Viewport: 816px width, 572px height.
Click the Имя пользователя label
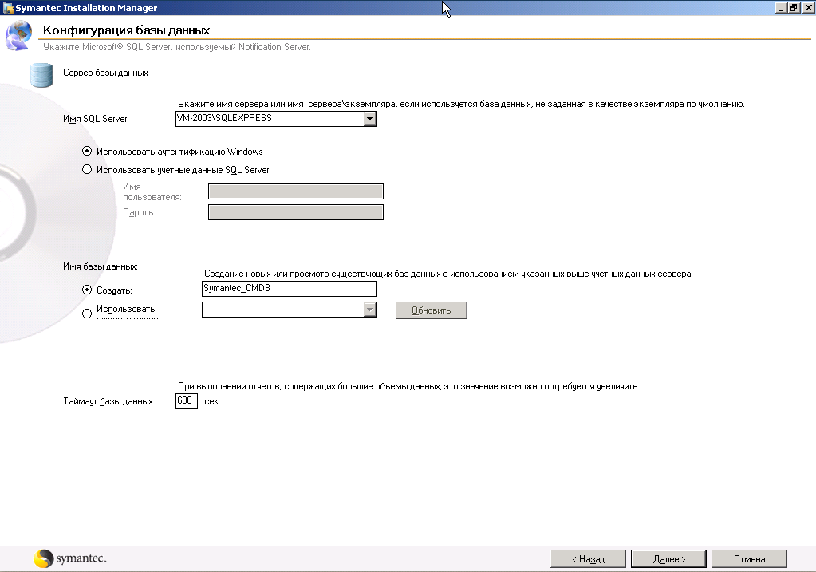152,191
